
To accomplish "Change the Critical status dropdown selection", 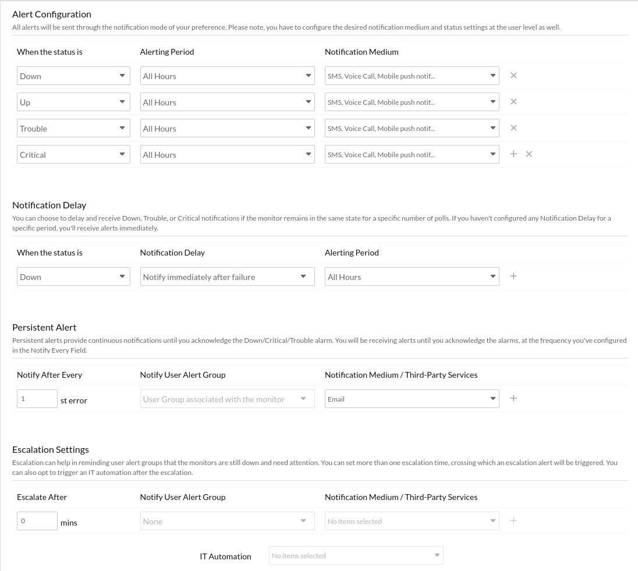I will click(x=73, y=154).
